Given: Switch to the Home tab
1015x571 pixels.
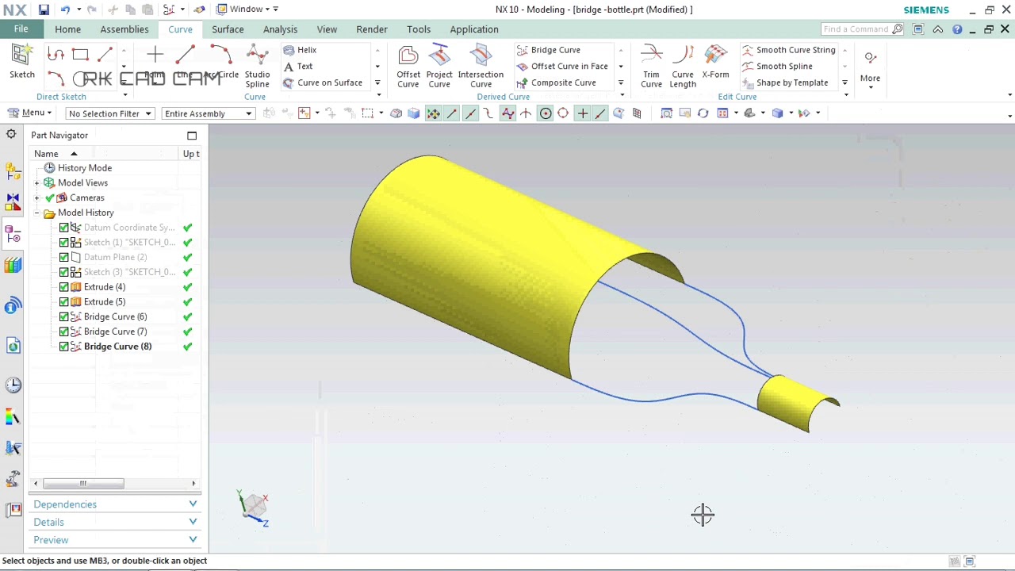Looking at the screenshot, I should point(68,29).
